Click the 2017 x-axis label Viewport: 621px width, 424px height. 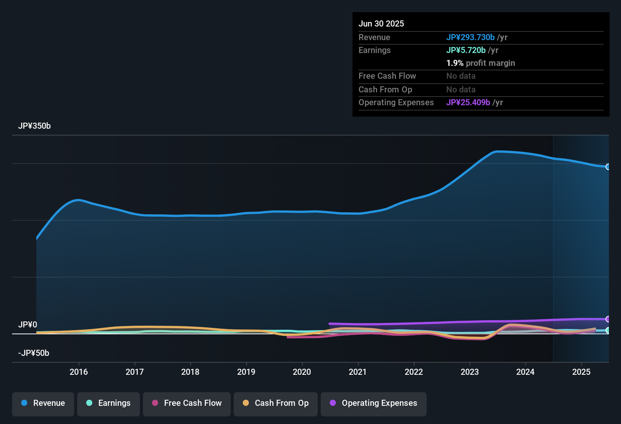(135, 372)
